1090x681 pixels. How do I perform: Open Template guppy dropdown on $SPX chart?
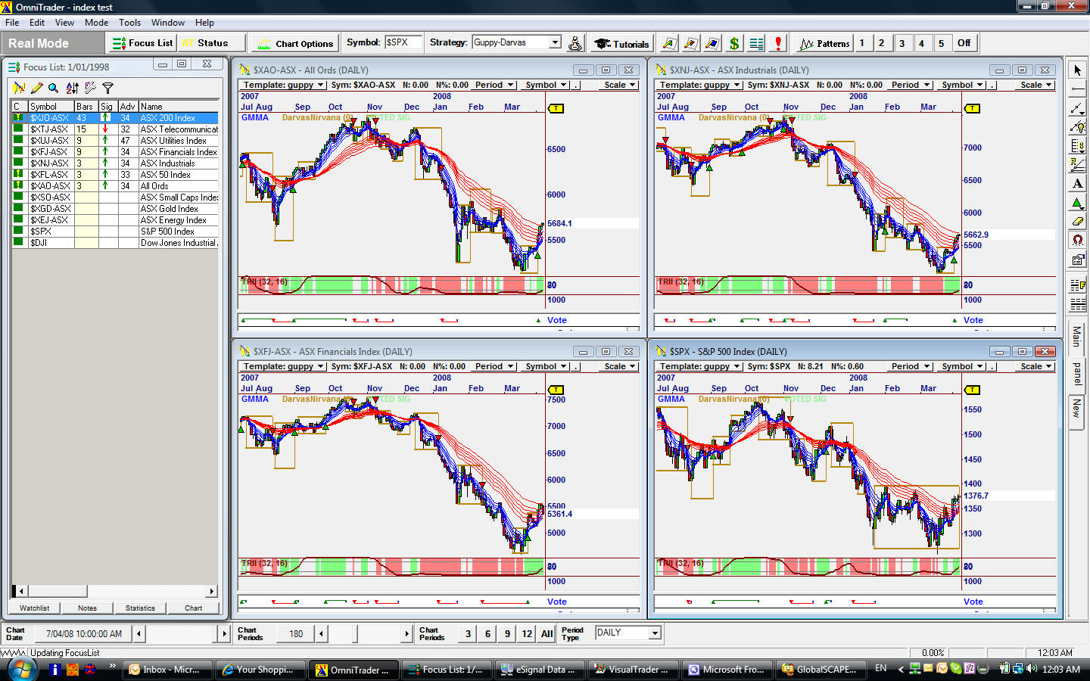(699, 366)
